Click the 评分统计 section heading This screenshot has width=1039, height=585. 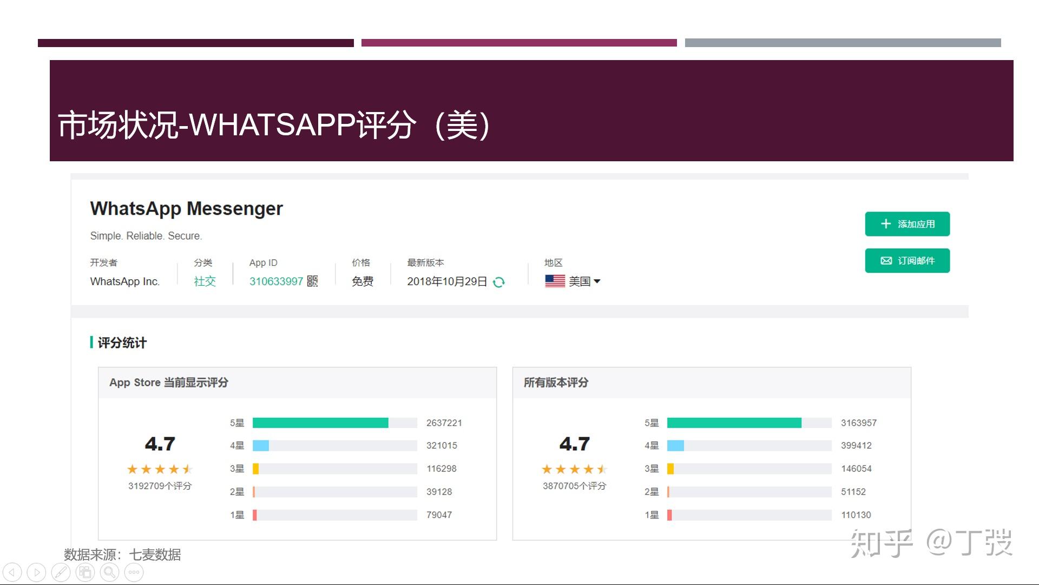[x=122, y=343]
